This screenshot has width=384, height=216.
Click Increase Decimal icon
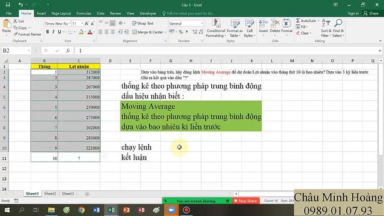tap(195, 32)
